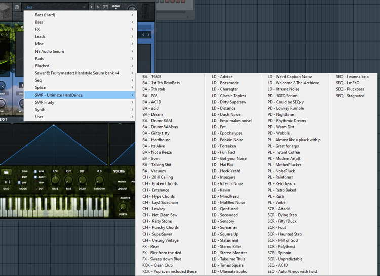Image resolution: width=380 pixels, height=276 pixels.
Task: Enable LEGATO voicing checkbox
Action: coord(115,188)
